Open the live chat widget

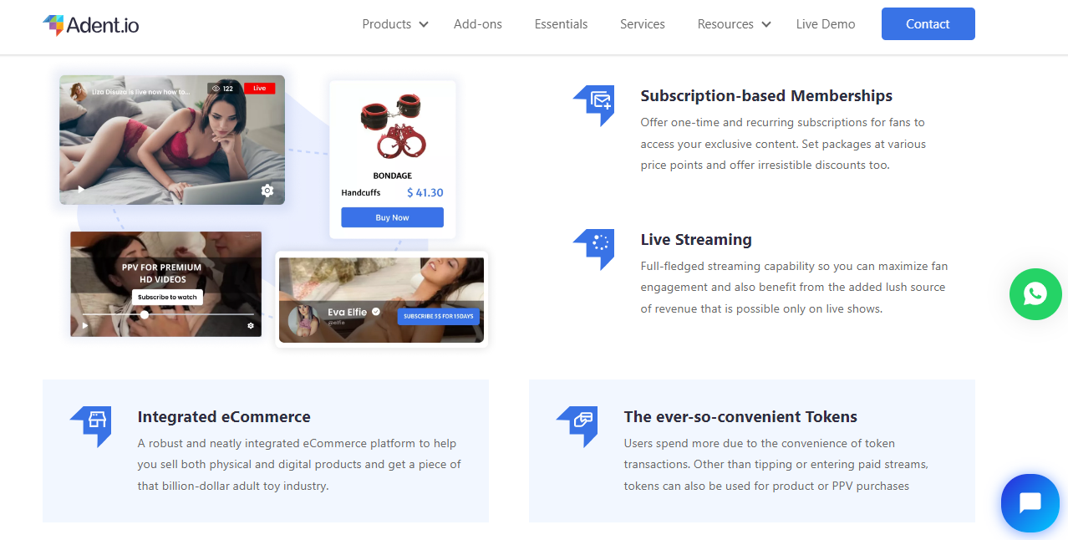tap(1030, 503)
